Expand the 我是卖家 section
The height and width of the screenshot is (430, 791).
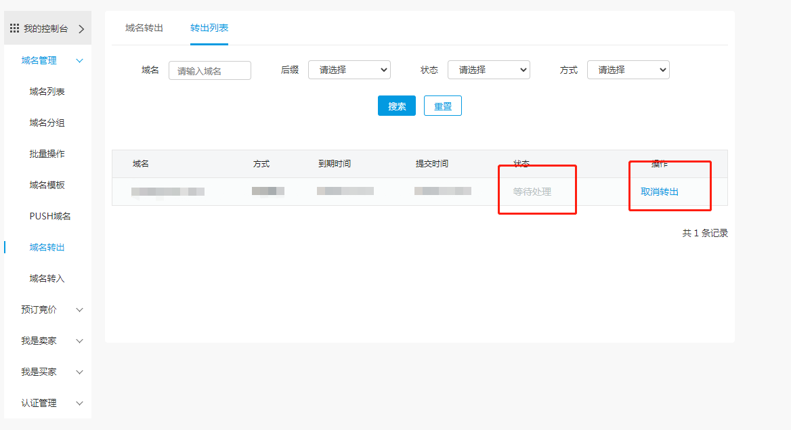(79, 341)
